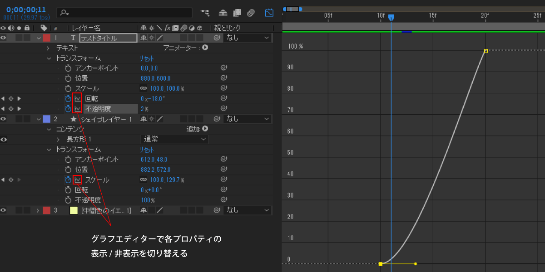Select the keyframe at 0% in graph
The image size is (545, 272).
[x=381, y=263]
